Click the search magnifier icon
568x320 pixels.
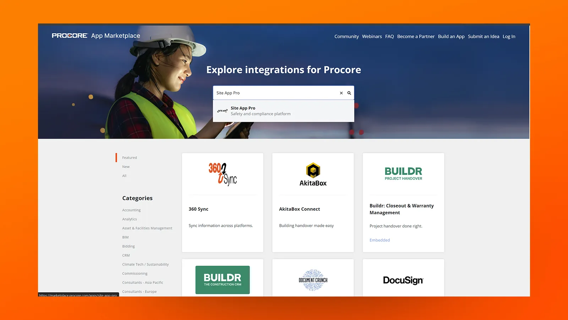click(349, 93)
